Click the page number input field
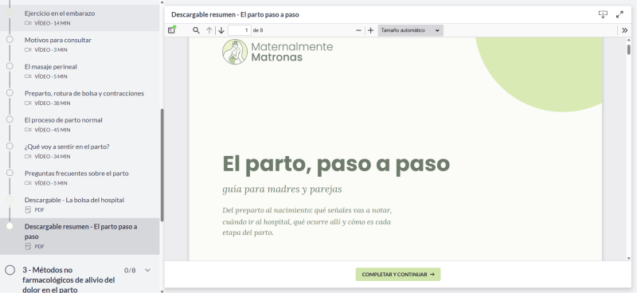The image size is (637, 293). [240, 30]
